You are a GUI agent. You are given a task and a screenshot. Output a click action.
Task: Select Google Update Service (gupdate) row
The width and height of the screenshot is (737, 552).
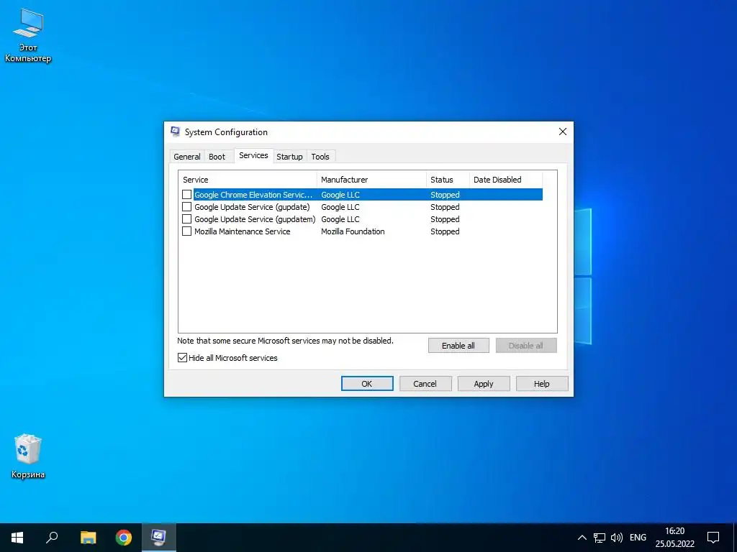(362, 207)
